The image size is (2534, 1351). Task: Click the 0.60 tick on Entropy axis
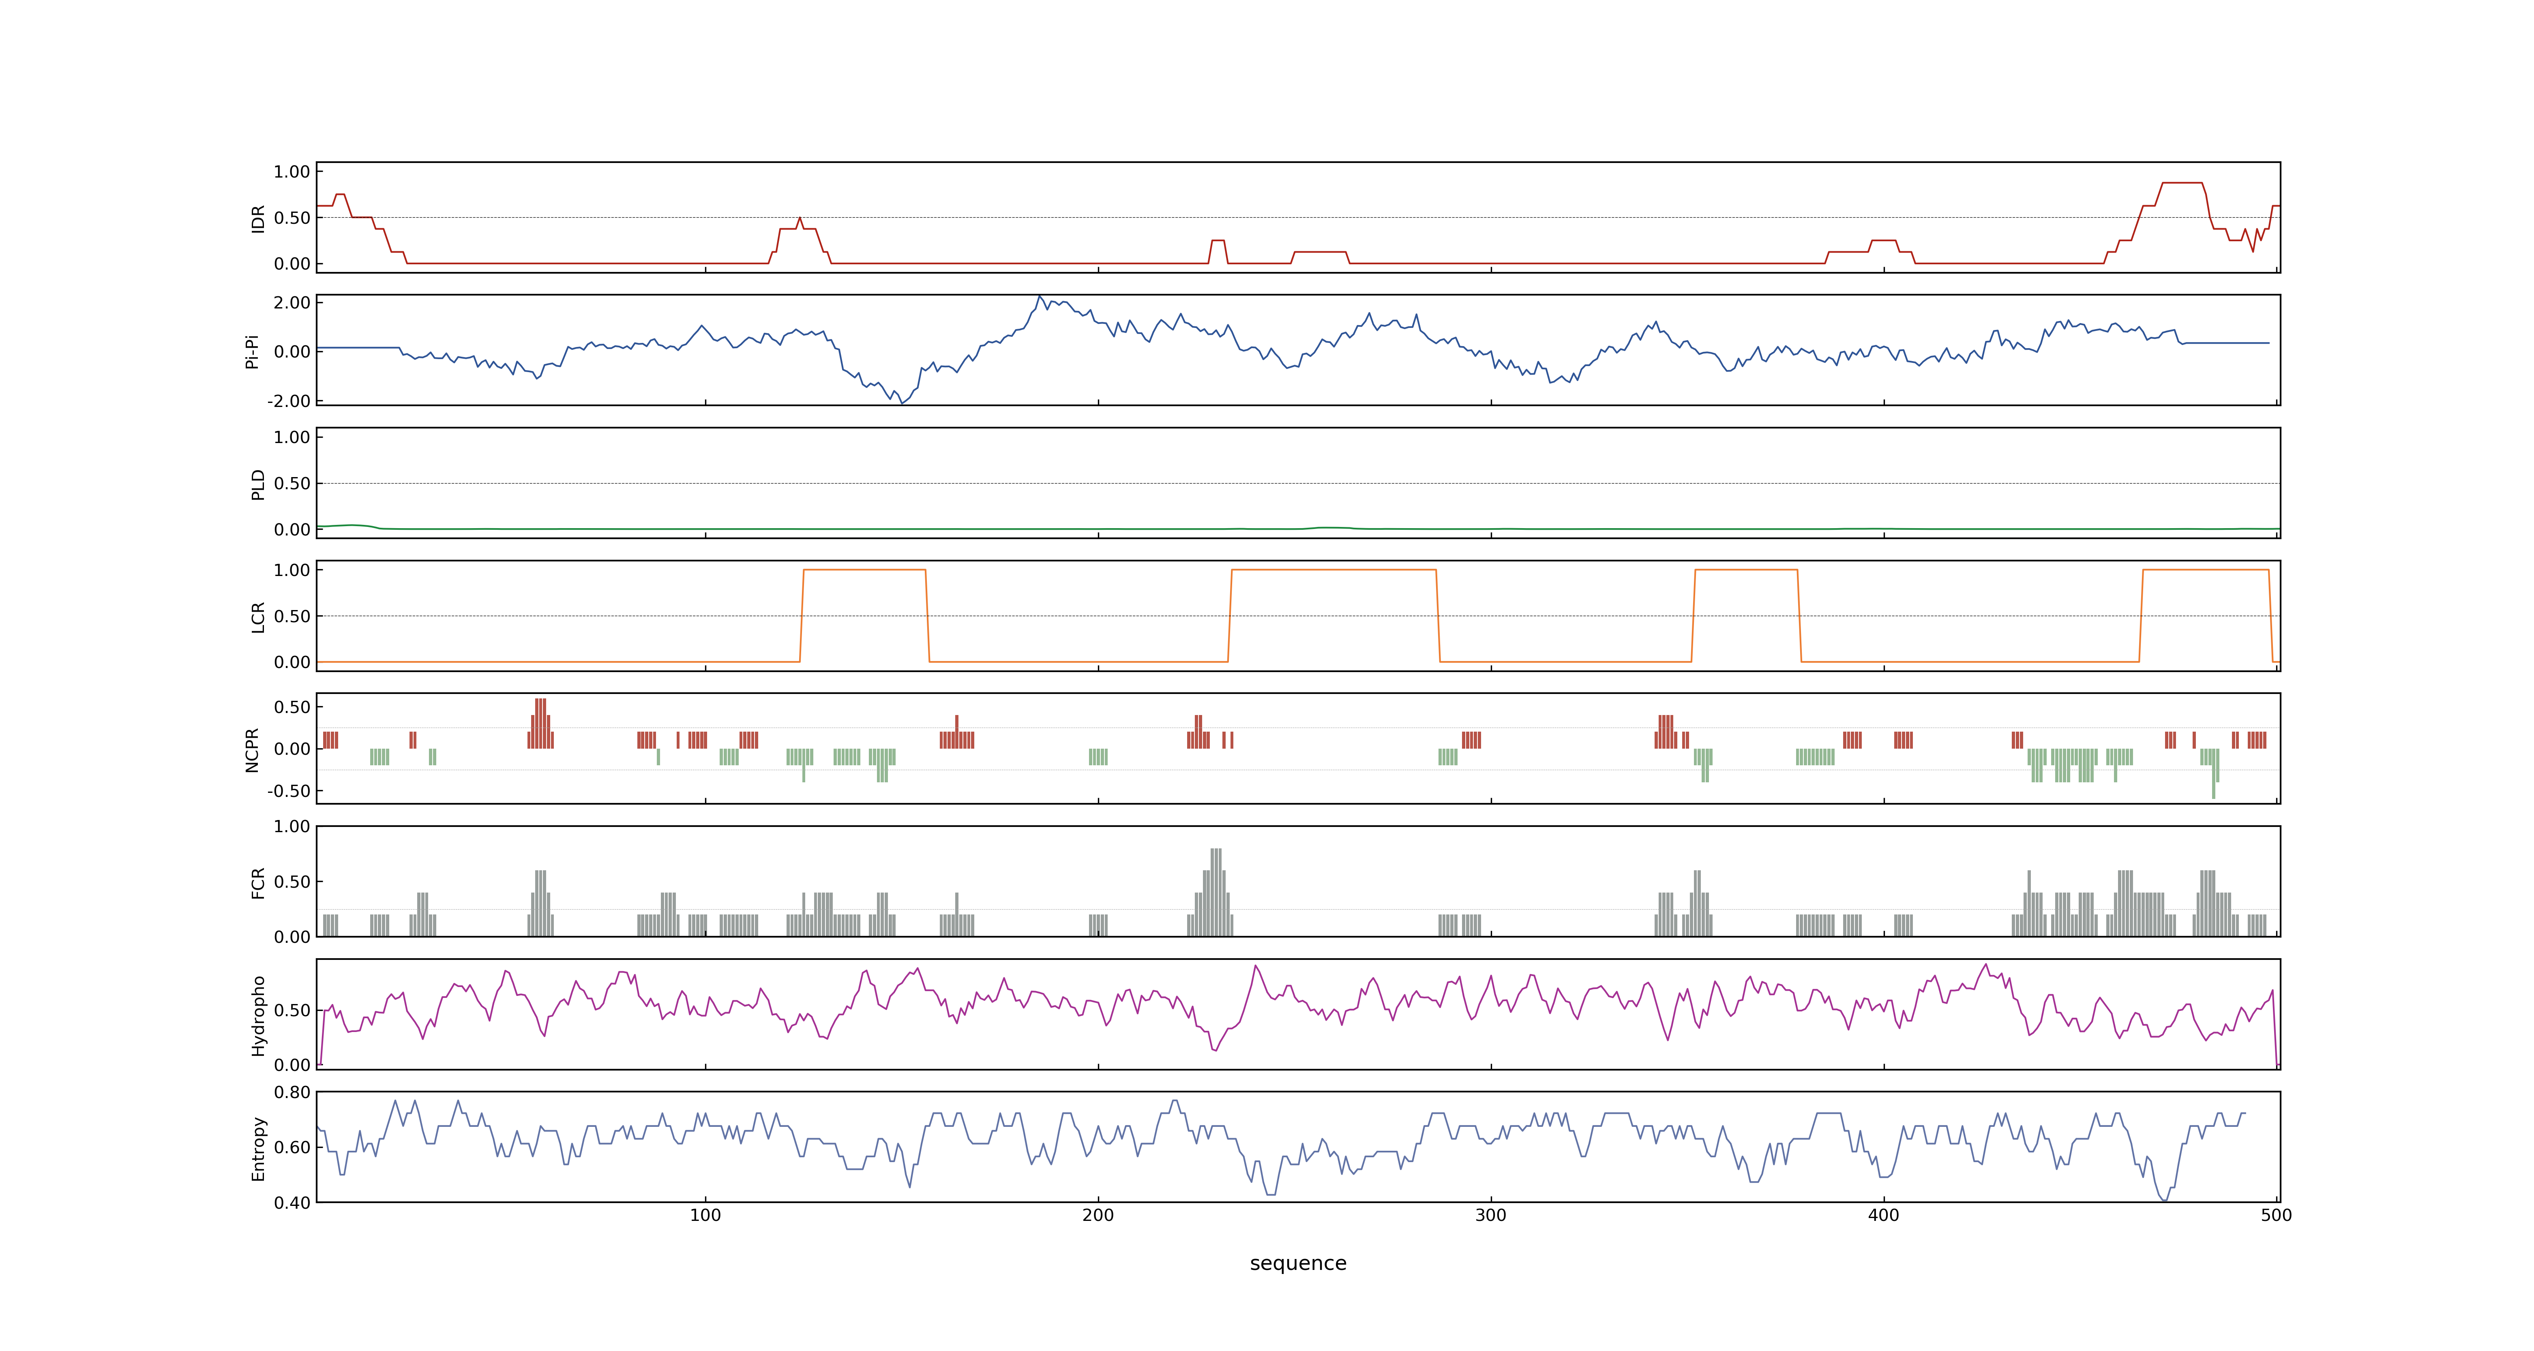click(292, 1148)
